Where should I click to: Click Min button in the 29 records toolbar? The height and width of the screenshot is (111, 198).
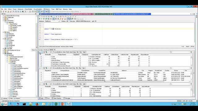click(x=77, y=68)
